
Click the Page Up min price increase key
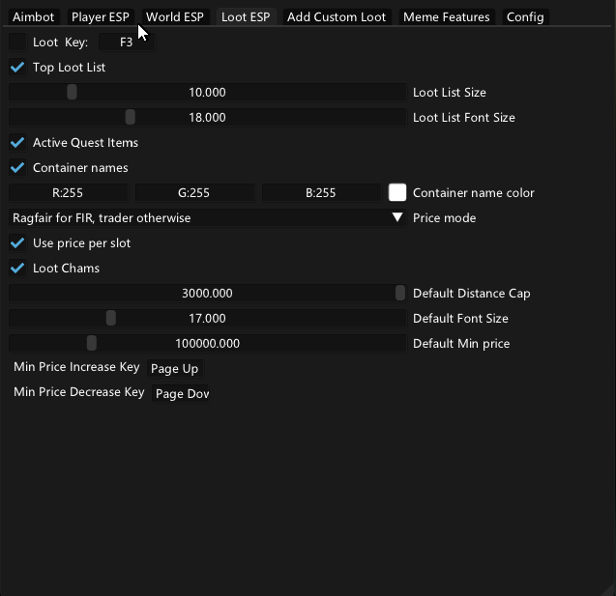tap(175, 369)
